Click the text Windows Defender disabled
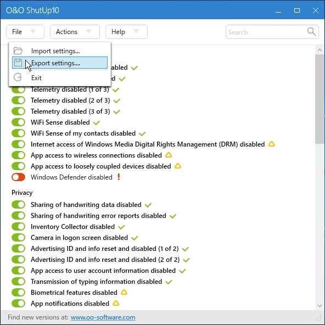The image size is (325, 325). [x=71, y=177]
